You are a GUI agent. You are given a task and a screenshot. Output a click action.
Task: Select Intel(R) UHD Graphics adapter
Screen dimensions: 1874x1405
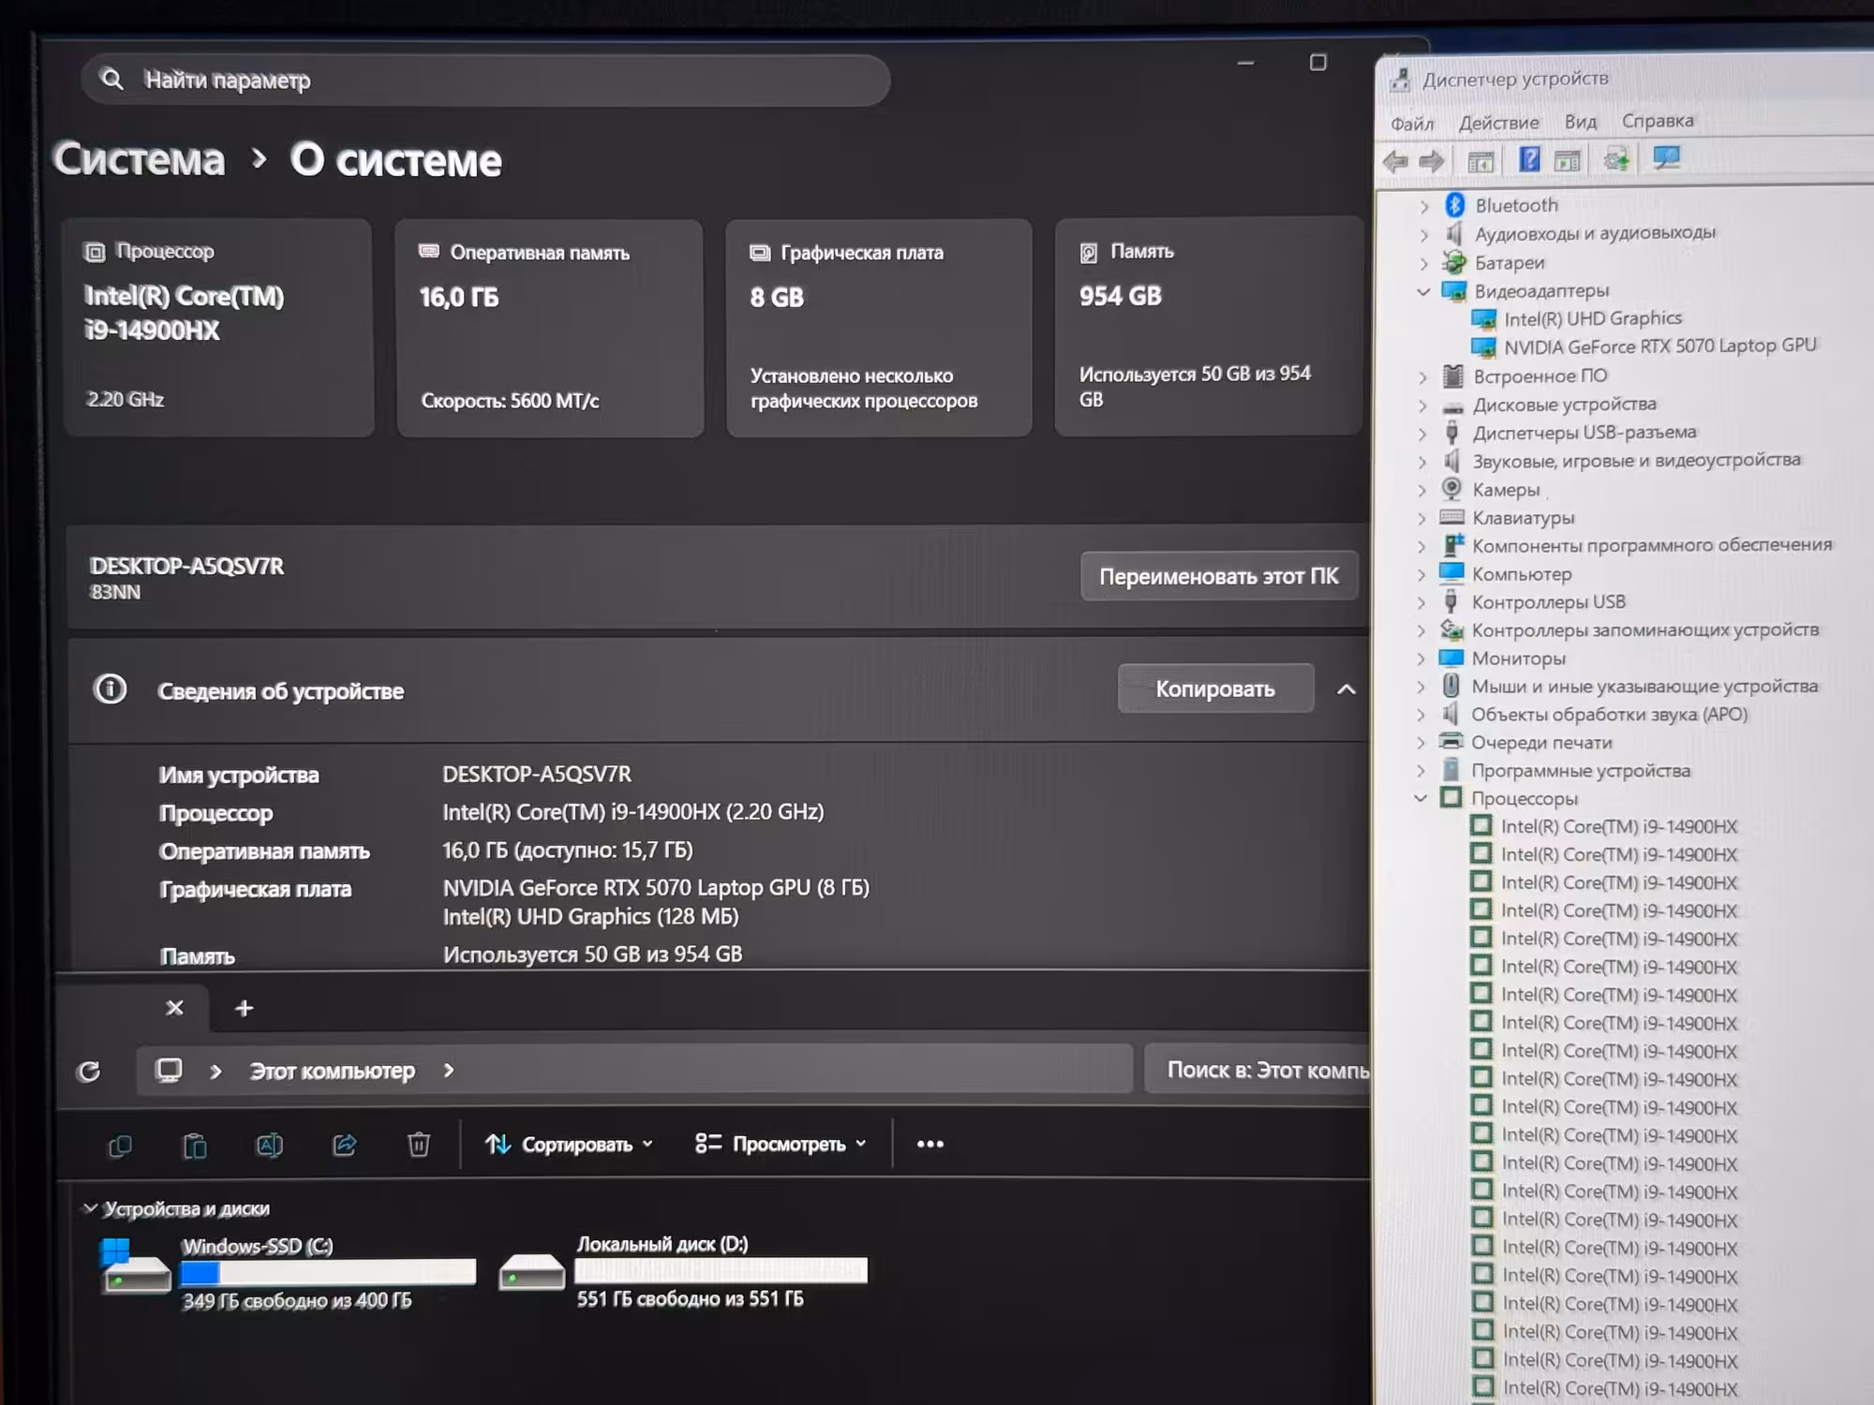1592,318
